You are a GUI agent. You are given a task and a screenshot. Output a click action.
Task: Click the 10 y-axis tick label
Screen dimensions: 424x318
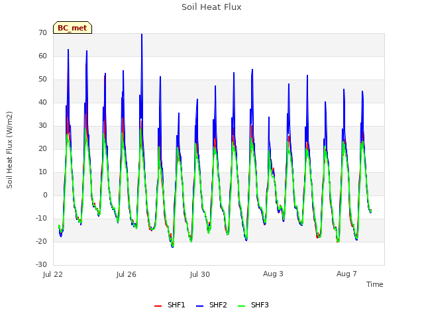tap(42, 172)
